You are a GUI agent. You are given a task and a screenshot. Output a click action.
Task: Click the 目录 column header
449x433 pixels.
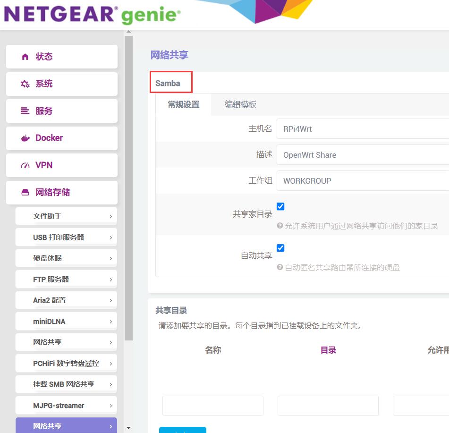pyautogui.click(x=328, y=350)
